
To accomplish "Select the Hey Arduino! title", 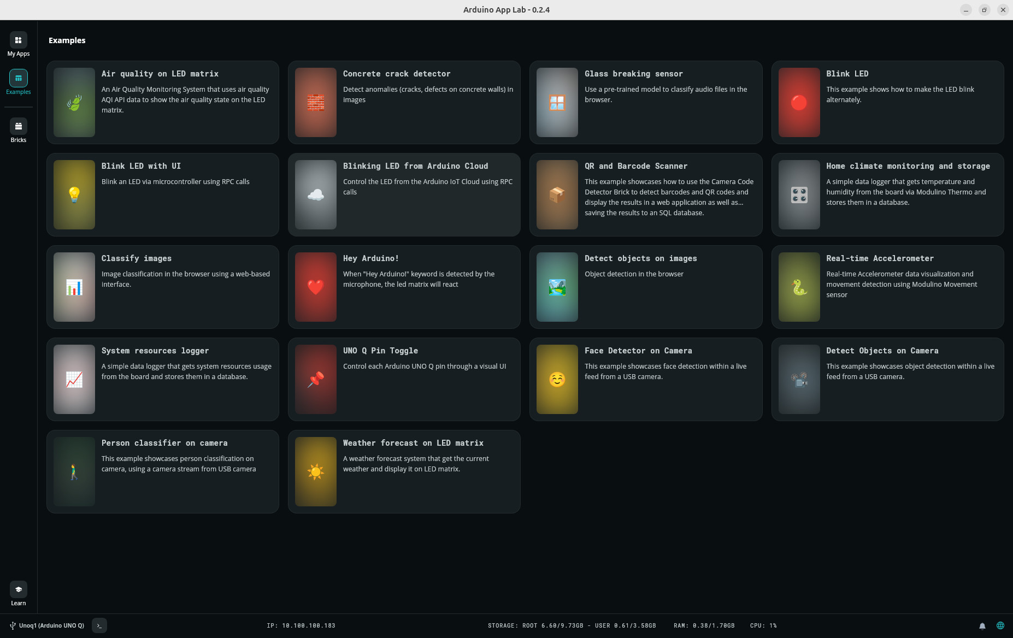I will [371, 258].
